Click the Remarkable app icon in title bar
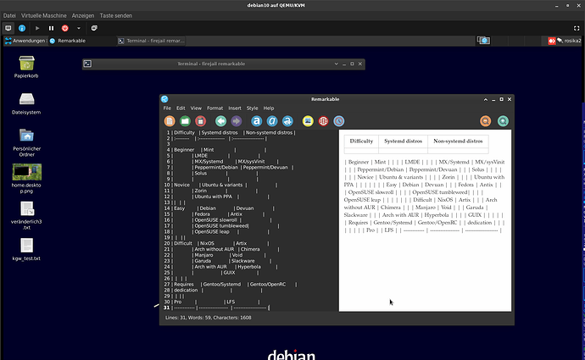Viewport: 585px width, 360px height. (164, 99)
